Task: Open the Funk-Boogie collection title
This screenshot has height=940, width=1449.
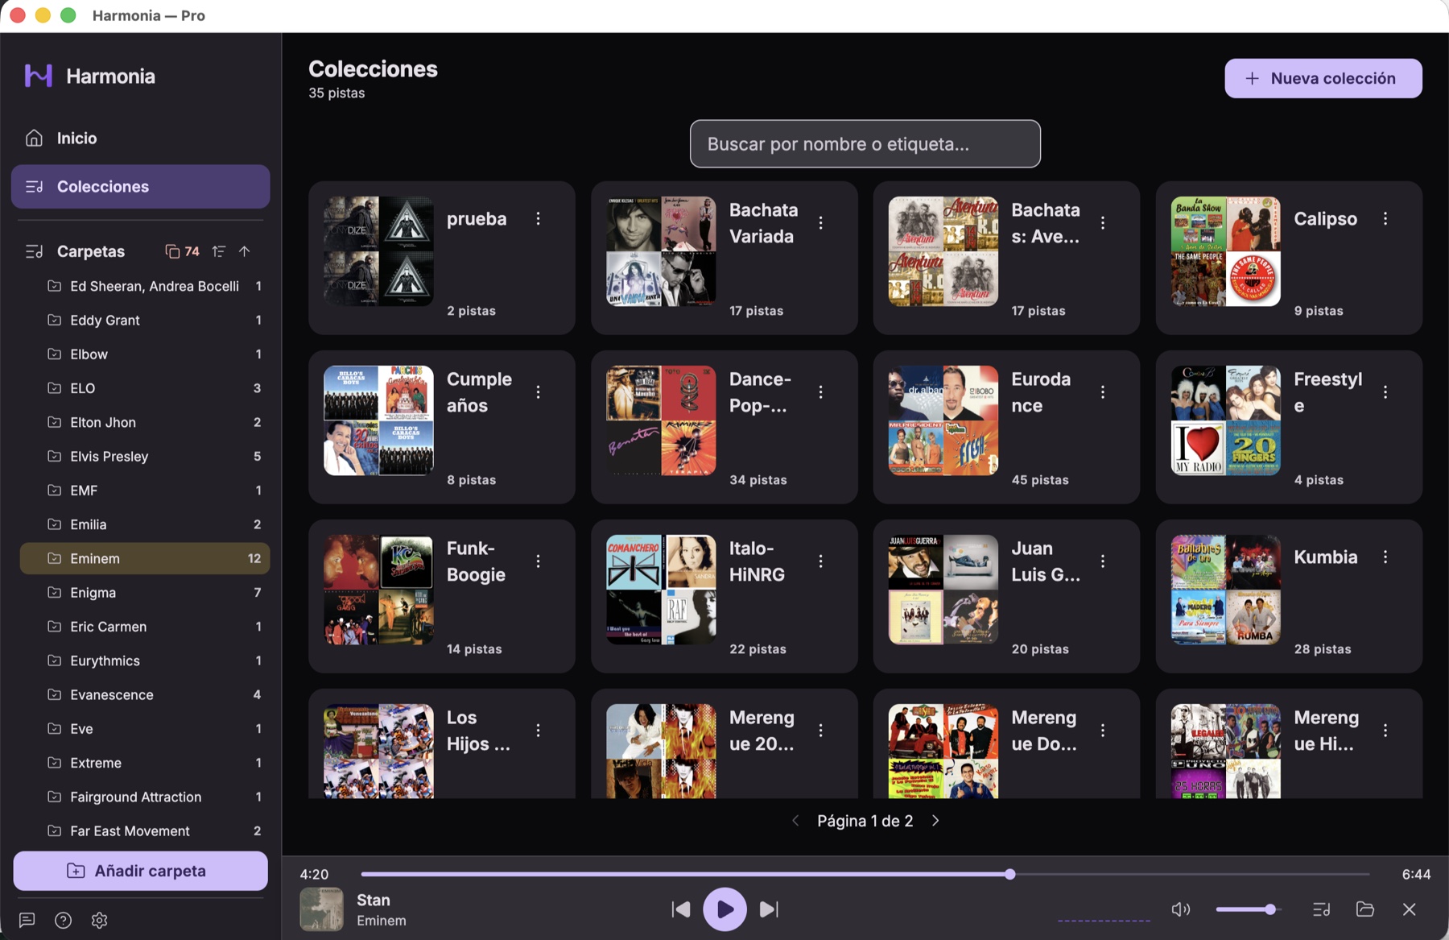Action: [476, 561]
